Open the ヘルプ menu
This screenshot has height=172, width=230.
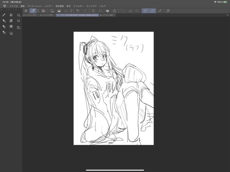pos(102,6)
